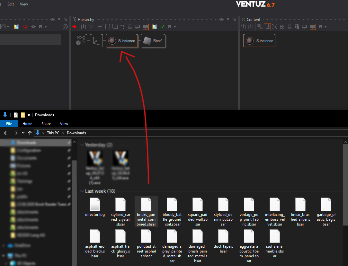Screen dimensions: 348x266
Task: Select the bricks_gunmetal_combined.sbsar file
Action: (x=146, y=211)
